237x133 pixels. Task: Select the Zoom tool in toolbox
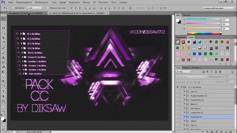[3, 111]
